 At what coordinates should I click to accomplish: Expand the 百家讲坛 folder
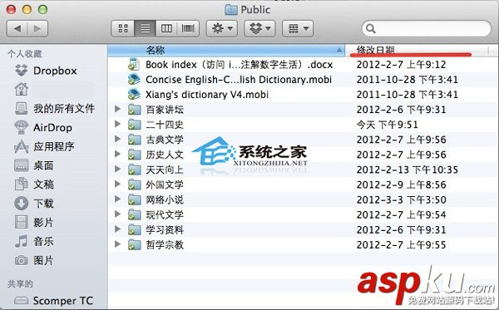pyautogui.click(x=117, y=109)
